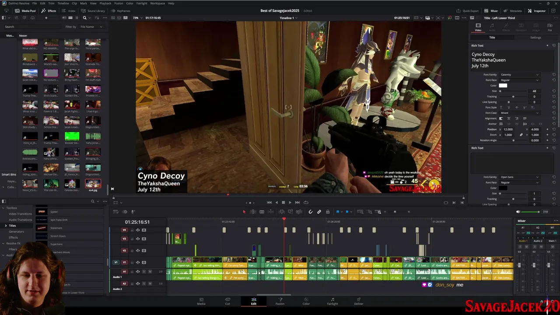Open the Media Pool panel

(25, 10)
